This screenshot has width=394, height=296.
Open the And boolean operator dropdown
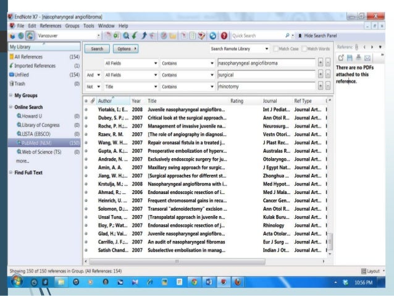[93, 75]
